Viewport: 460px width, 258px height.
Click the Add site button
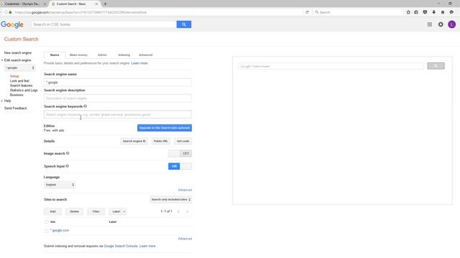(52, 211)
